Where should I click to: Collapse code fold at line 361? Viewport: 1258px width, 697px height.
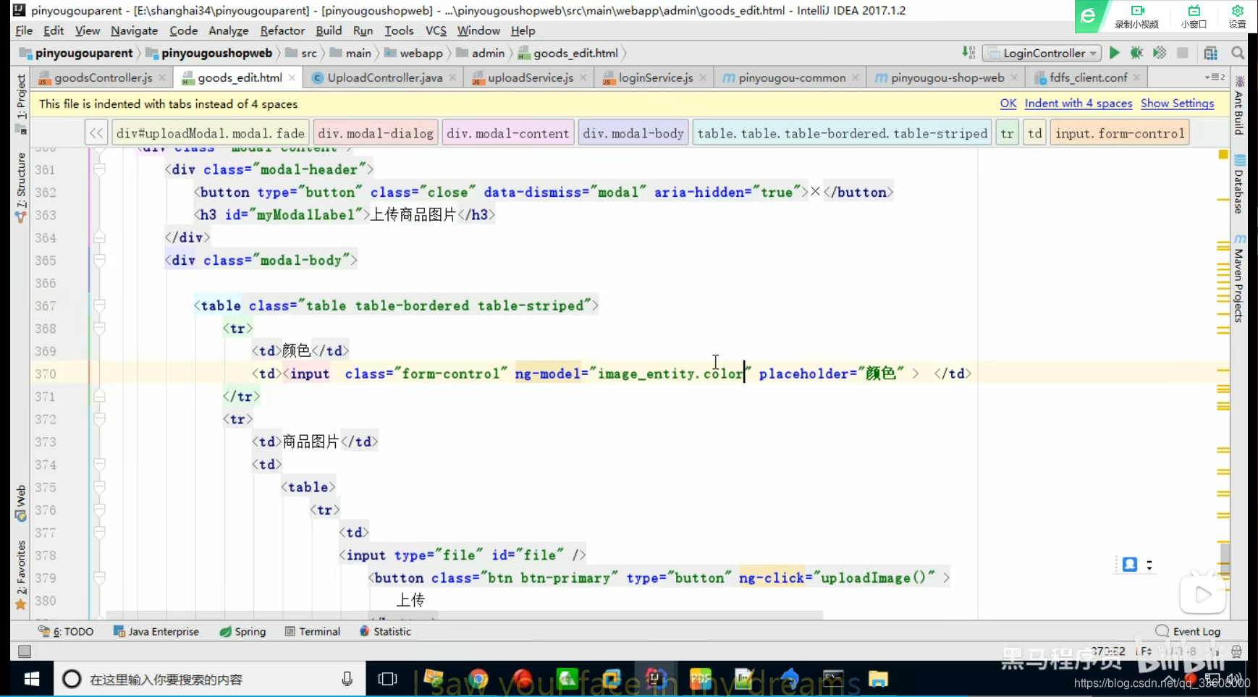(x=100, y=169)
